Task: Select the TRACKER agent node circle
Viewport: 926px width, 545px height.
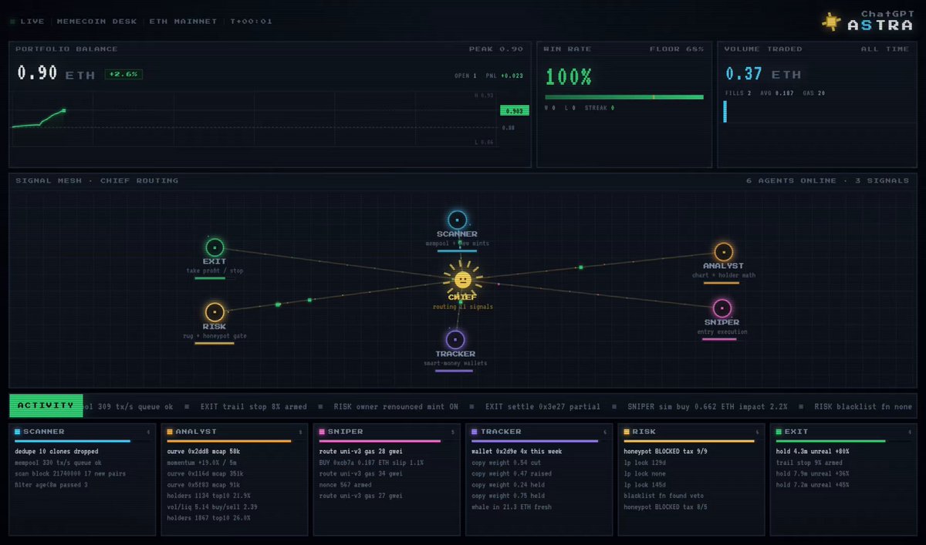Action: coord(455,339)
